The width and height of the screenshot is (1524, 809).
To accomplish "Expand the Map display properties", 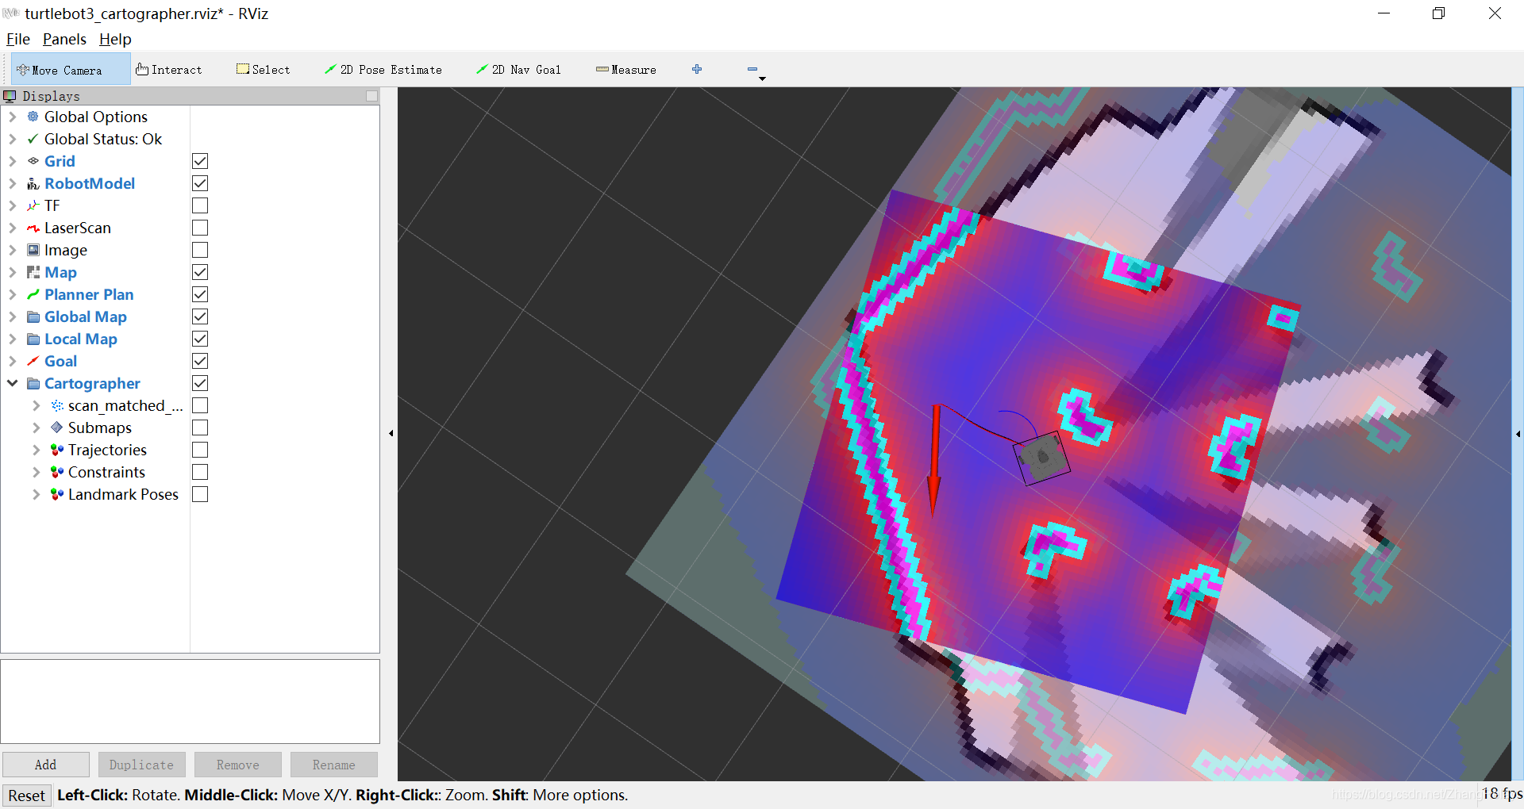I will click(x=13, y=272).
